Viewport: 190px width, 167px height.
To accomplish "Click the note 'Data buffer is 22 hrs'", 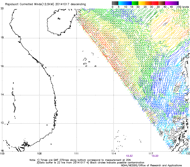I will [52, 163].
